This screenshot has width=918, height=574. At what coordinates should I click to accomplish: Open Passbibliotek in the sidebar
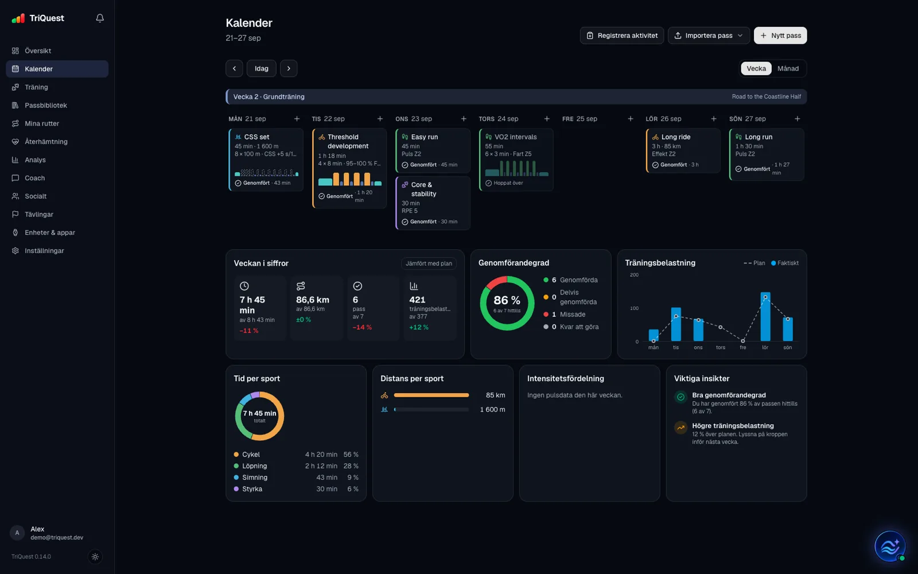coord(57,106)
